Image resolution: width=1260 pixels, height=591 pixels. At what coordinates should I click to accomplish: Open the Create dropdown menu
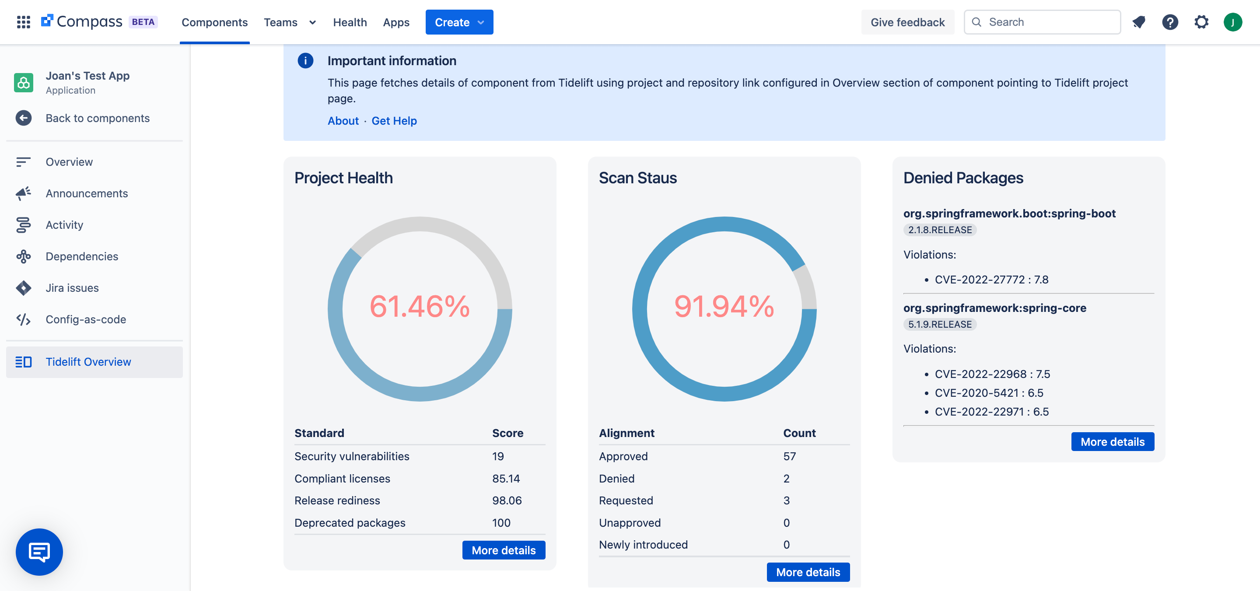tap(459, 22)
